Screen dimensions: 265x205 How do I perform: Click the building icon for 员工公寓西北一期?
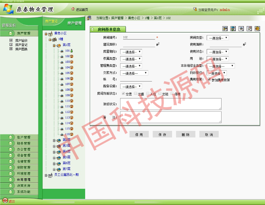tap(51, 175)
